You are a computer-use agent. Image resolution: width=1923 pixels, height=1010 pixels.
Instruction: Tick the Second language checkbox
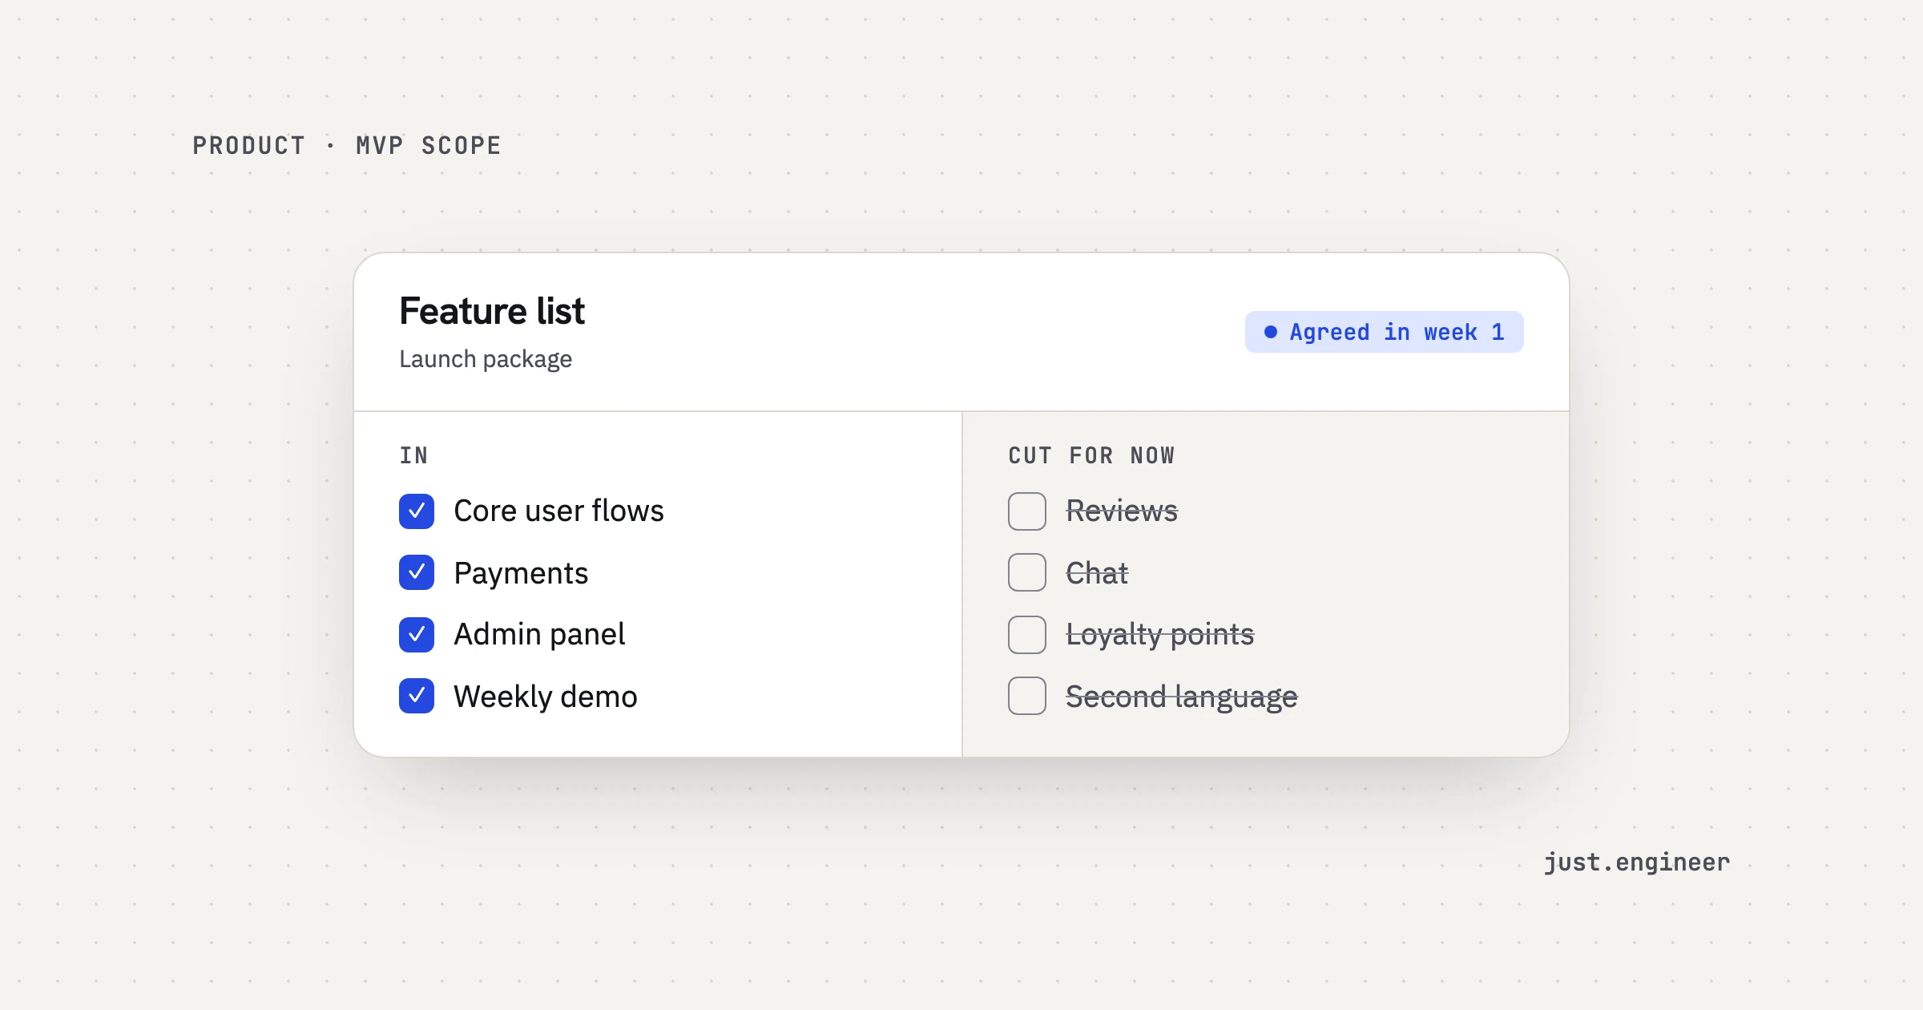[x=1027, y=696]
